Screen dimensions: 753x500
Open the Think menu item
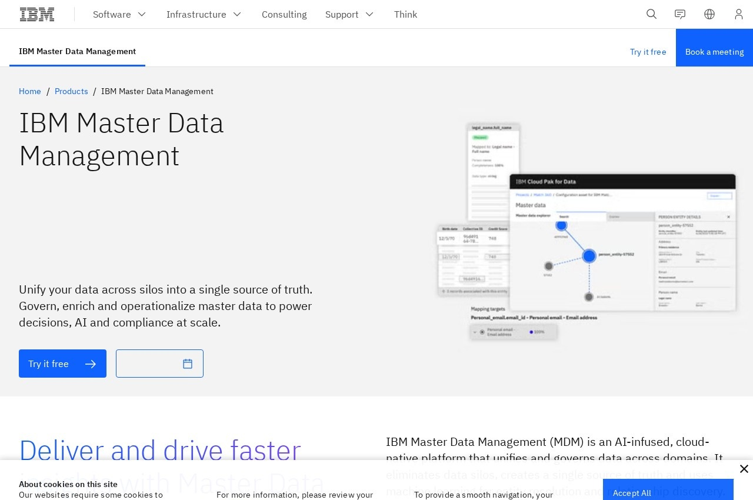[405, 14]
